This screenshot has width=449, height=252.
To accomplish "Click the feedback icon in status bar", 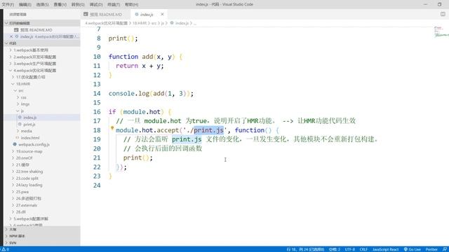I will pyautogui.click(x=444, y=249).
